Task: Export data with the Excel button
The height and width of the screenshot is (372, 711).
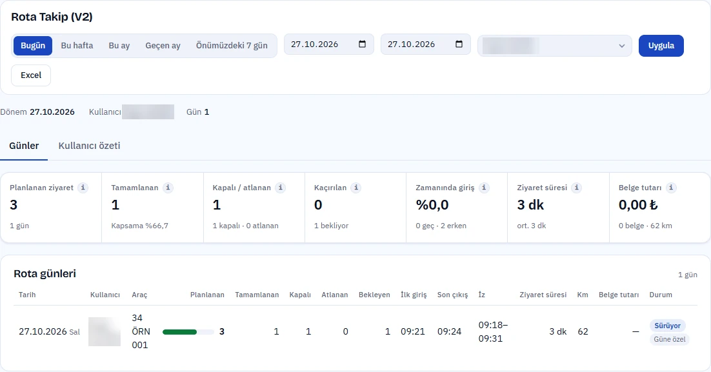Action: click(x=31, y=75)
